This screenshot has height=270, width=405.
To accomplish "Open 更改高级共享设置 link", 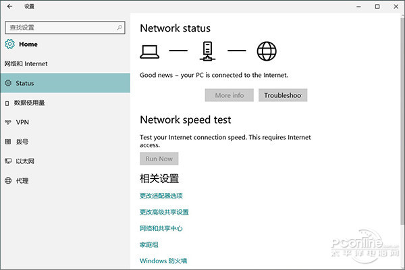I will point(164,212).
